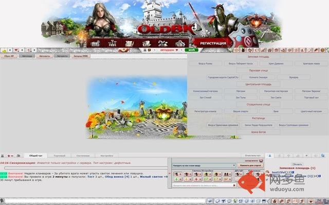Click the handshake icon in the top bar
The height and width of the screenshot is (205, 329).
click(x=124, y=50)
